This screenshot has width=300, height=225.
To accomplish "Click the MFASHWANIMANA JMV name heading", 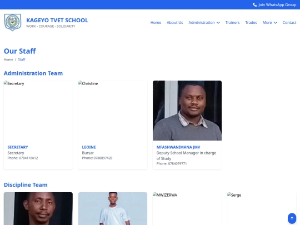I will 178,147.
